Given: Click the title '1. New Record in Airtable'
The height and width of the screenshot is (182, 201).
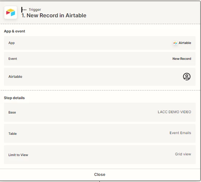Looking at the screenshot, I should point(54,15).
